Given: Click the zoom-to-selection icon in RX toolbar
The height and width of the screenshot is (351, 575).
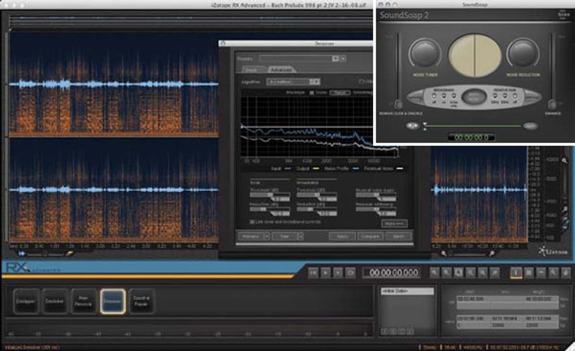Looking at the screenshot, I should pos(458,272).
